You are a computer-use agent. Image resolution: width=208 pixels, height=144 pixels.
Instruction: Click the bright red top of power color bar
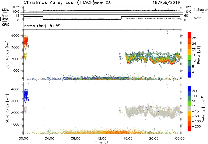point(190,35)
